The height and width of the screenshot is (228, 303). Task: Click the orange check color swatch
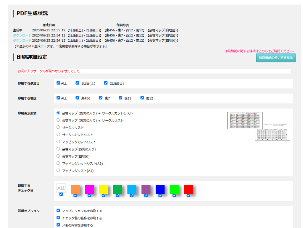point(75,189)
